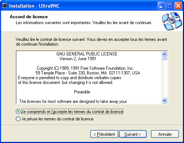The width and height of the screenshot is (184, 143).
Task: Close the Installation - UltraVNC window
Action: pyautogui.click(x=178, y=6)
